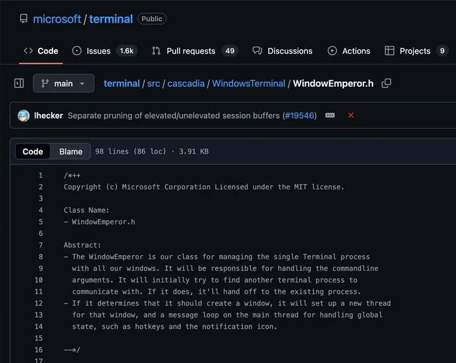
Task: Expand the file tree side panel
Action: tap(19, 83)
